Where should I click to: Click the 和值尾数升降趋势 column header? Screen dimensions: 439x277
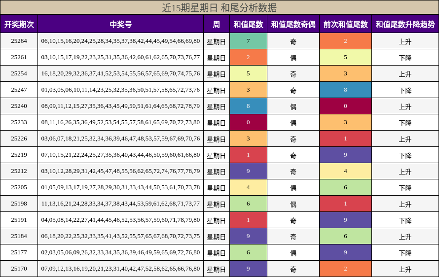tap(405, 24)
